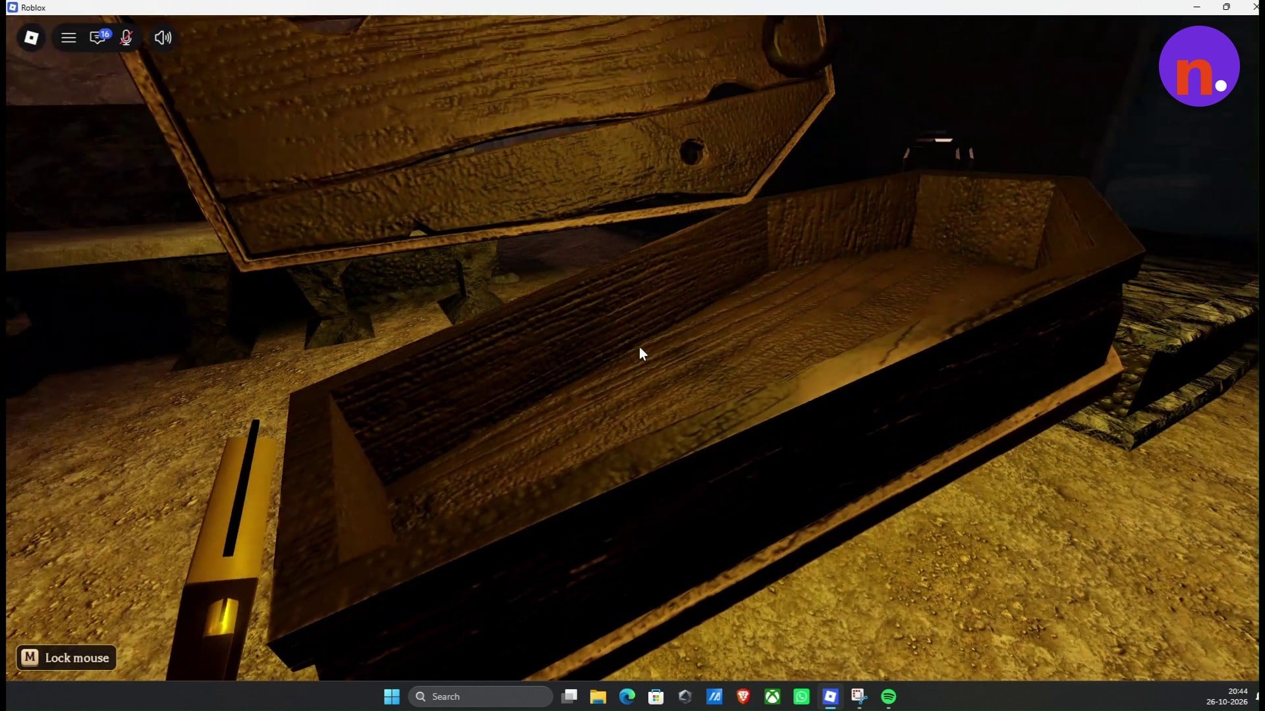Open the blue slashes app on taskbar

pos(714,697)
